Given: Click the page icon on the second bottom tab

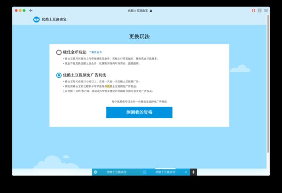Looking at the screenshot, I should click(144, 172).
